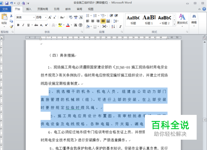Open the enclosed characters (字) icon
Viewport: 207px width, 150px height.
tap(81, 25)
